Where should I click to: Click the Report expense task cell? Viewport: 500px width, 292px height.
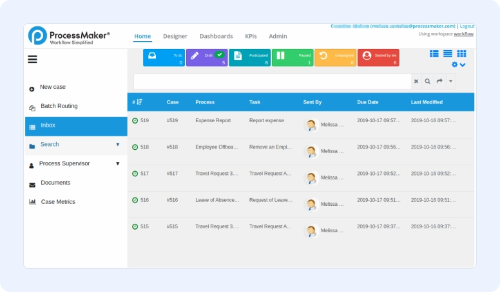266,121
